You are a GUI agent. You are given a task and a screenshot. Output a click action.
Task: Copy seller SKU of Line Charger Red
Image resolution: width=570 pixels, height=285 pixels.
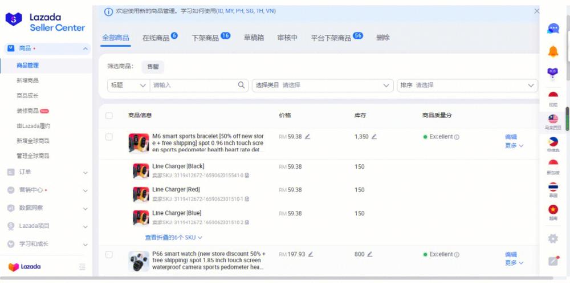pyautogui.click(x=247, y=199)
